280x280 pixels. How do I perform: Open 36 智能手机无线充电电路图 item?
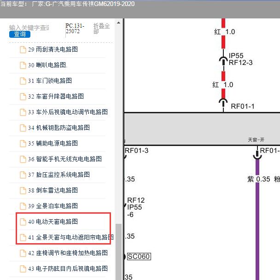(65, 159)
